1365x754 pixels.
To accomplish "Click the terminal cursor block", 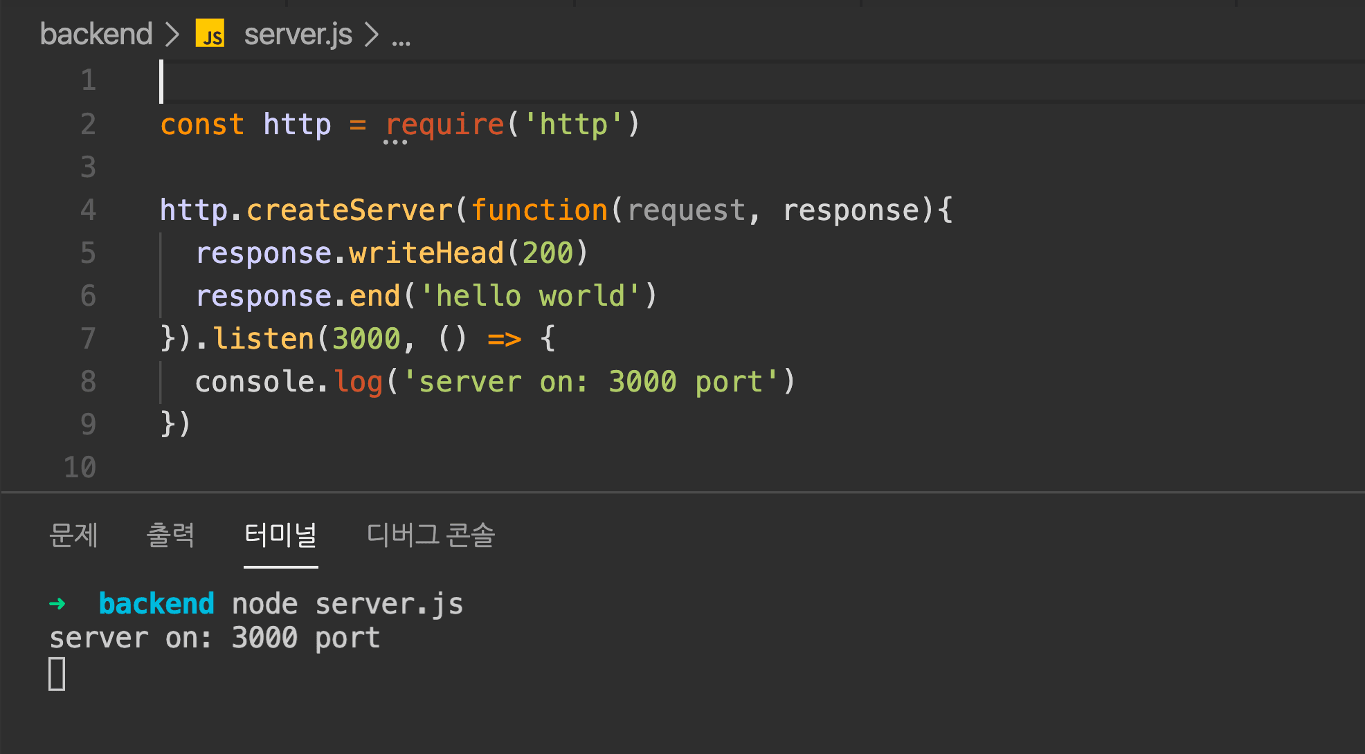I will click(x=57, y=674).
